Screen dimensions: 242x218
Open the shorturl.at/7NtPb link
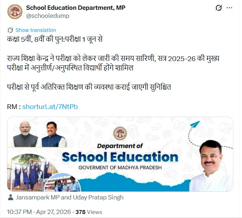coord(50,106)
